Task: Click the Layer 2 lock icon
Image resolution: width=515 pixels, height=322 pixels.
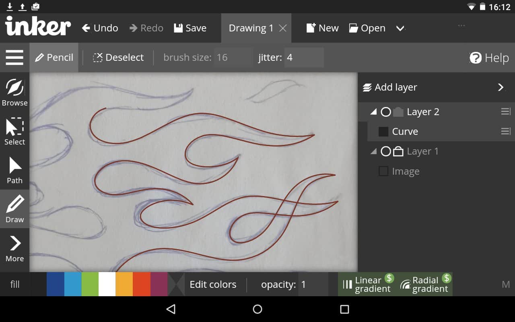Action: [x=398, y=112]
